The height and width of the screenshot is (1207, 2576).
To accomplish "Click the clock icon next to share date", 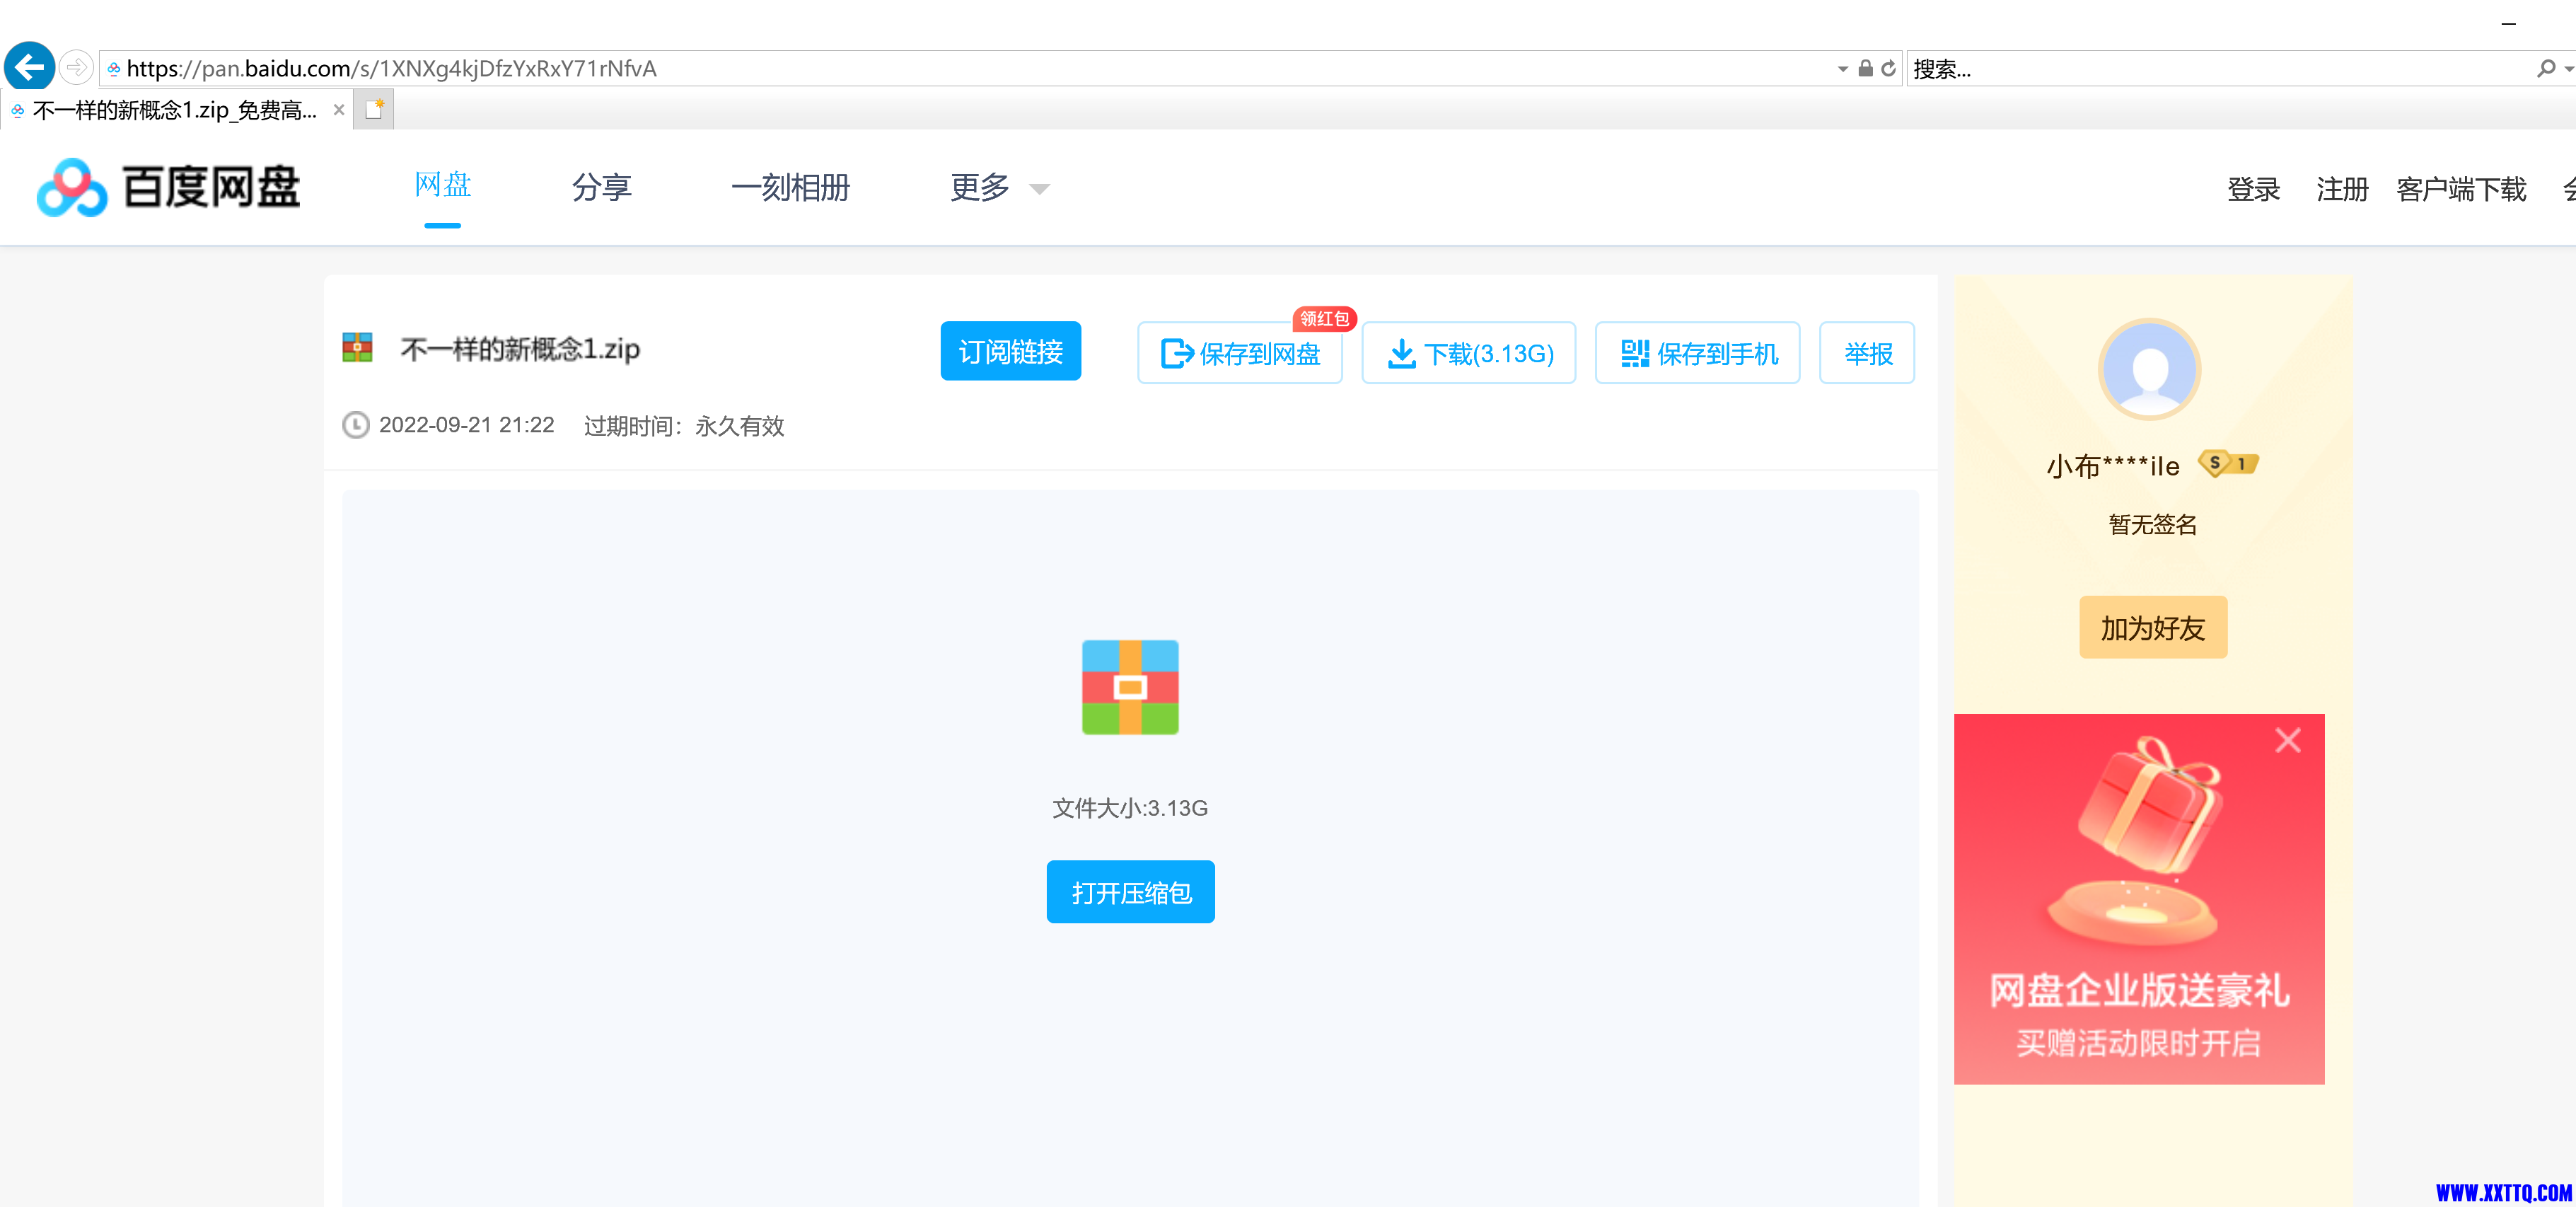I will [356, 425].
